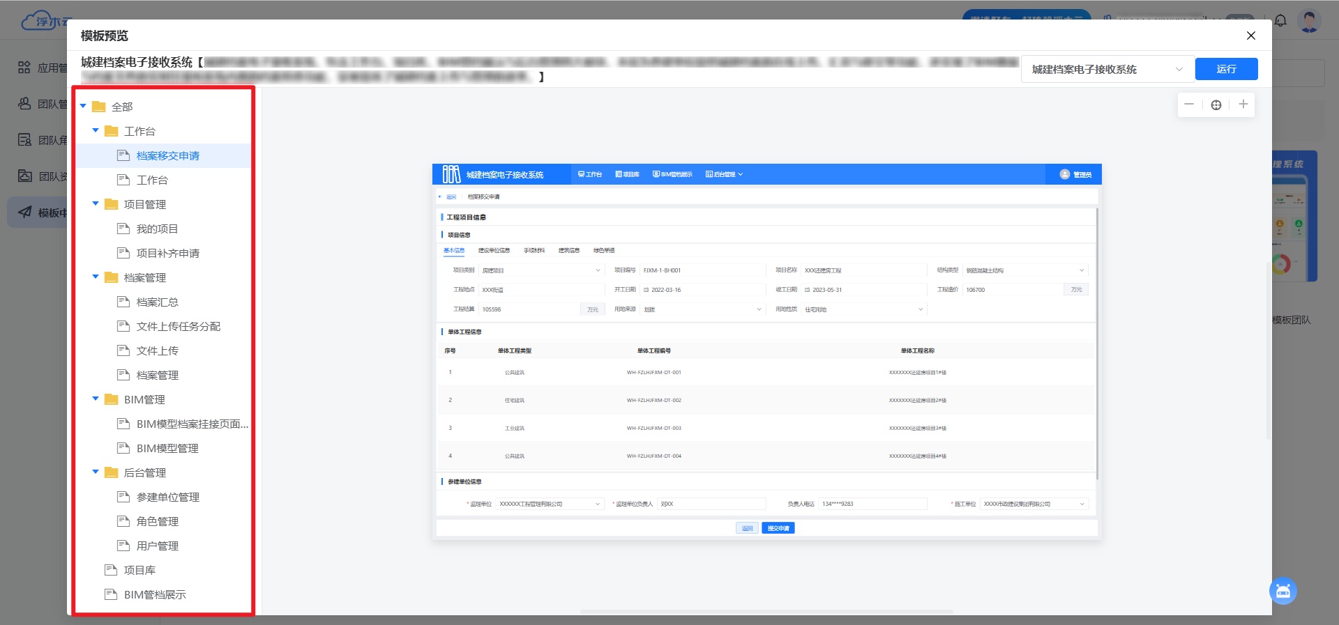Click the zoom in plus icon
Image resolution: width=1339 pixels, height=625 pixels.
[x=1243, y=105]
